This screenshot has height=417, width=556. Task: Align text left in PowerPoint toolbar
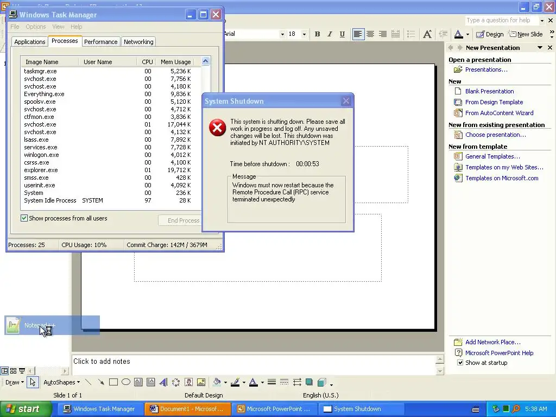pos(358,34)
